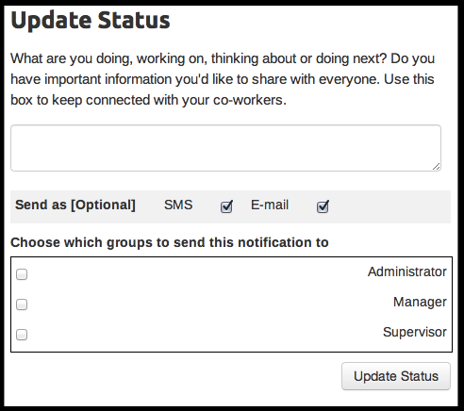
Task: Click 'Choose which groups' heading text
Action: (170, 242)
